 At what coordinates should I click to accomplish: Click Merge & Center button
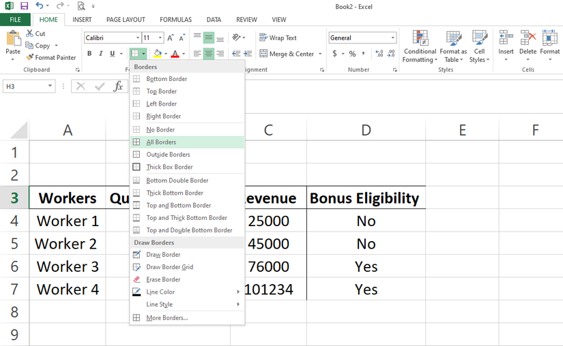[287, 54]
